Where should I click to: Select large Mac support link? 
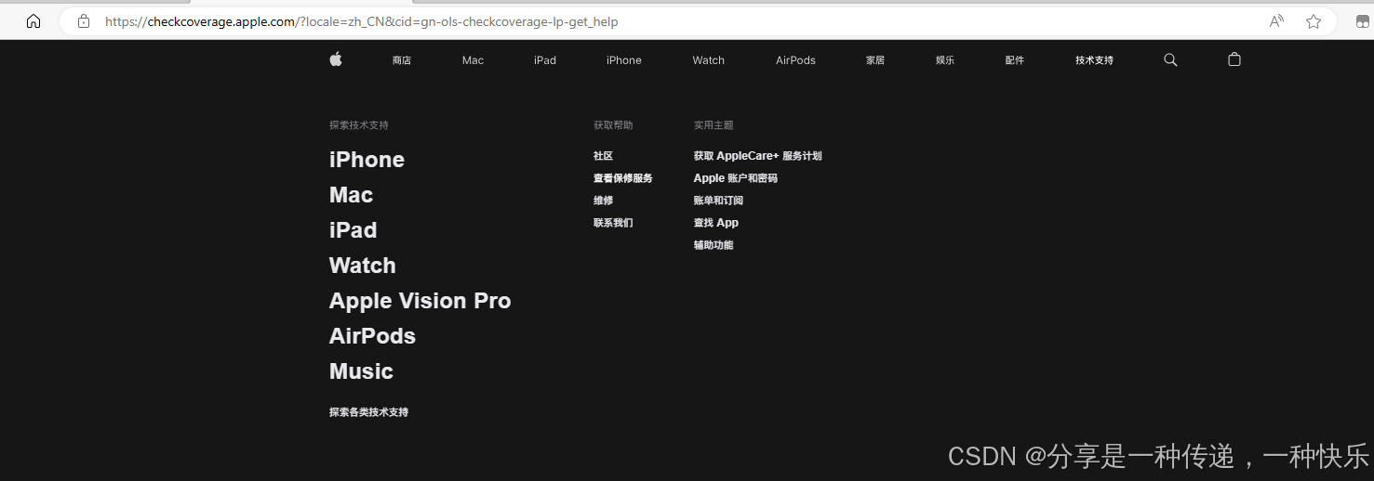pos(351,195)
